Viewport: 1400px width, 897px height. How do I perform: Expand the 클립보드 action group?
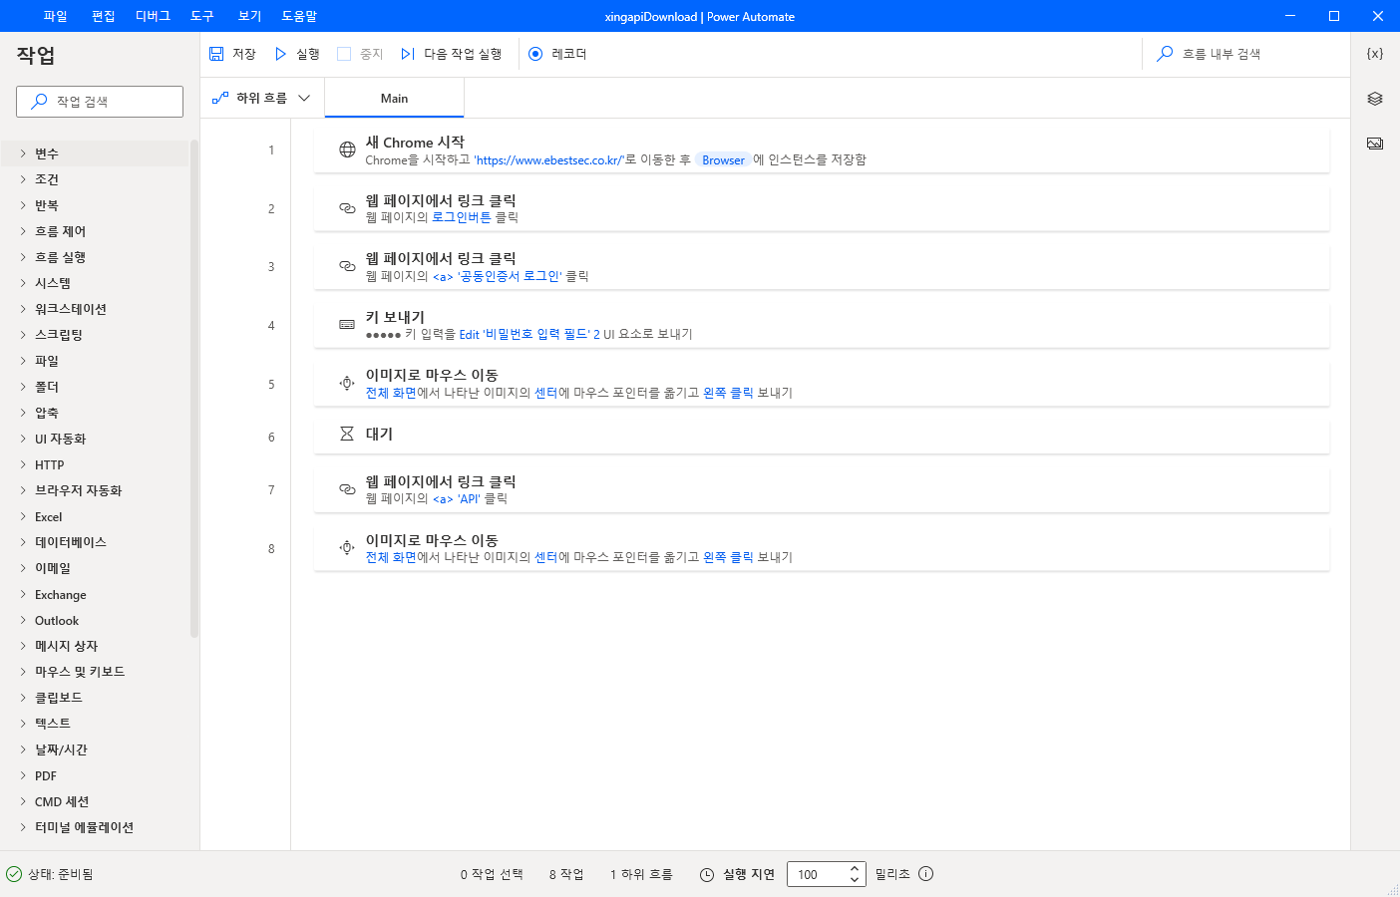coord(23,698)
